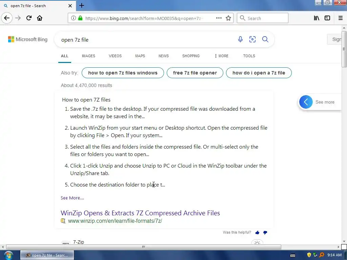Give thumbs up feedback
Viewport: 347px width, 260px height.
click(257, 232)
